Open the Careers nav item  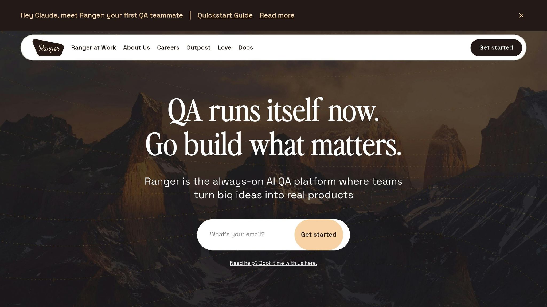(168, 47)
